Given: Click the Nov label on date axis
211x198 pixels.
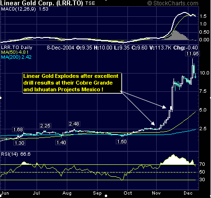Looking at the screenshot, I should click(156, 193).
